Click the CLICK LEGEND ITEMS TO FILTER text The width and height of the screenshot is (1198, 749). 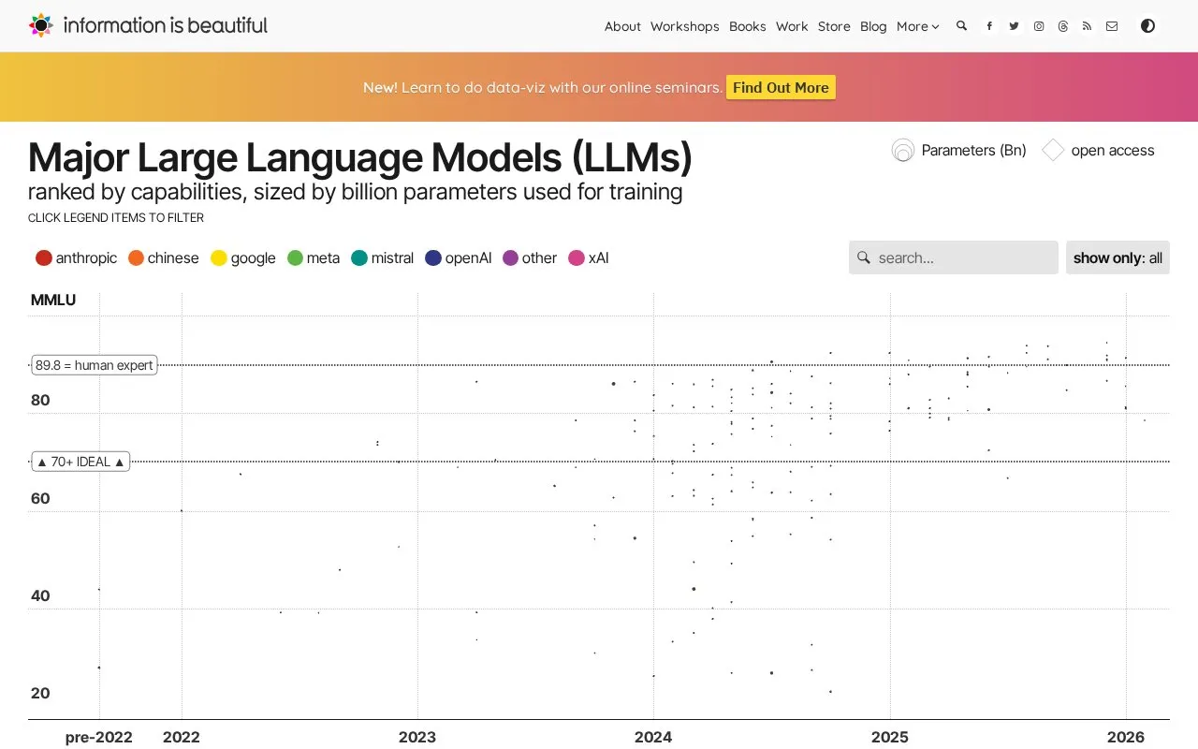[x=116, y=218]
